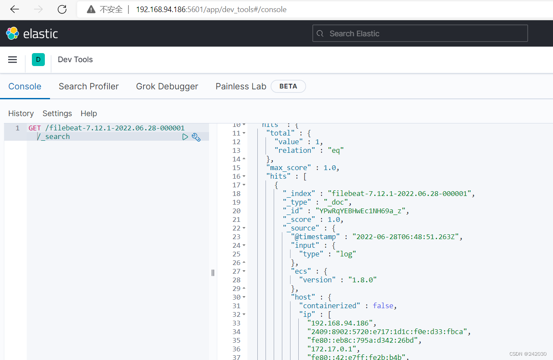Click the _search line in editor
The width and height of the screenshot is (553, 360).
click(53, 136)
